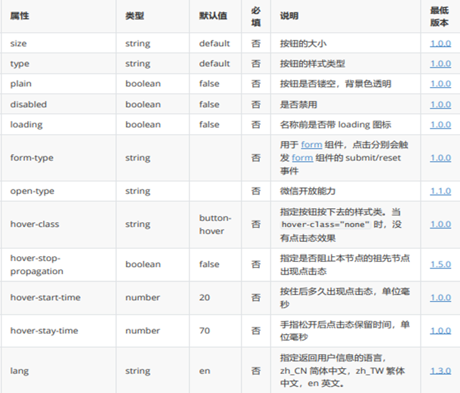Select number type in hover-start-time row
Viewport: 460px width, 393px height.
pos(142,297)
